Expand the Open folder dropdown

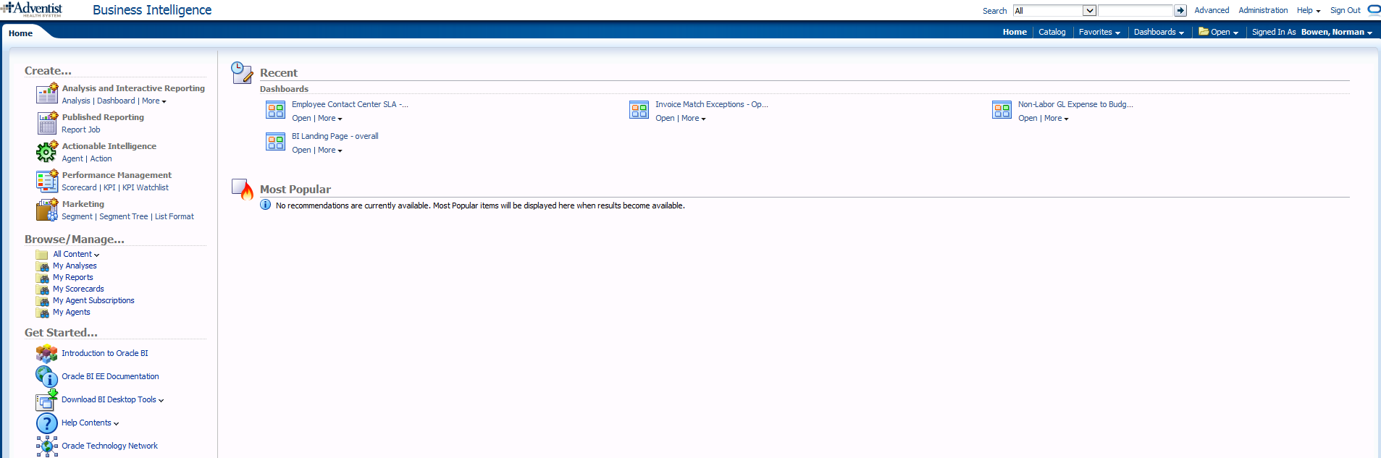(1218, 32)
